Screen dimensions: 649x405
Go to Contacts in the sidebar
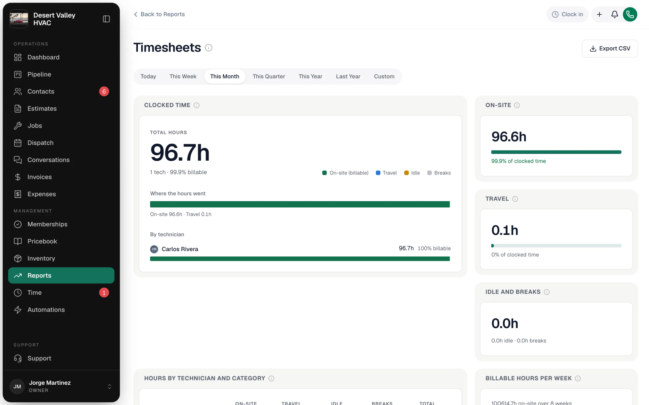[x=61, y=92]
